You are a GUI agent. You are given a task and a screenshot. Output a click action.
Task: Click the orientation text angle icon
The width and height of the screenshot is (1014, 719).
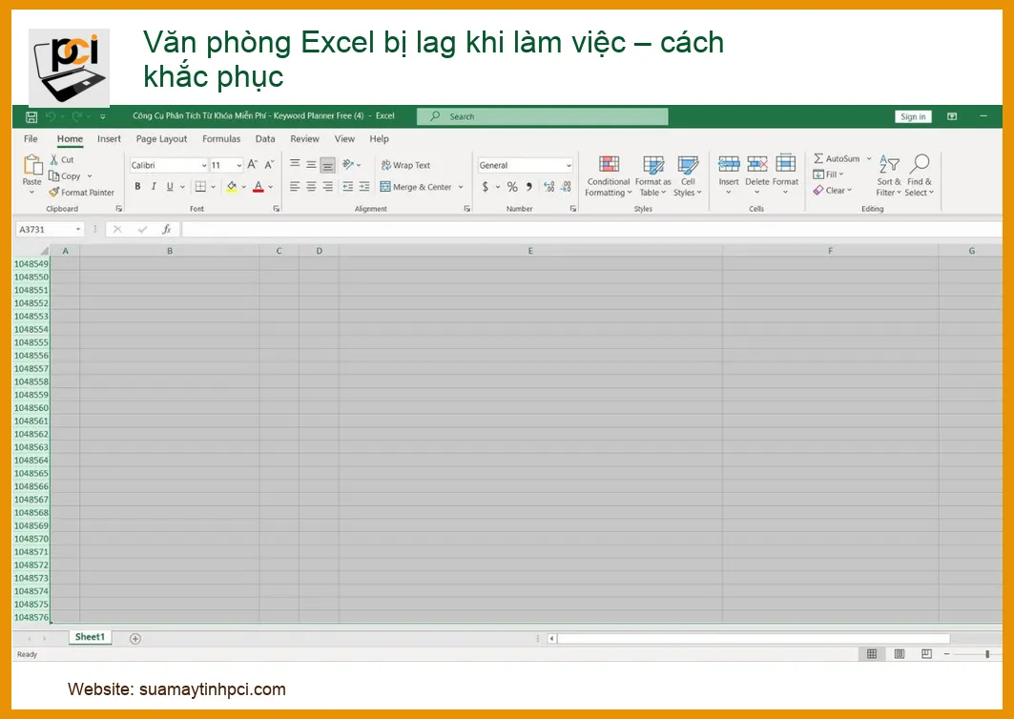pyautogui.click(x=348, y=164)
